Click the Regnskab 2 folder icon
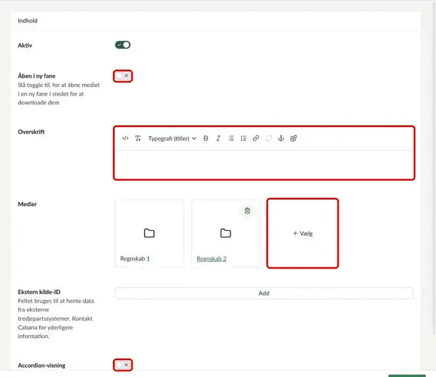436x377 pixels. click(x=225, y=233)
